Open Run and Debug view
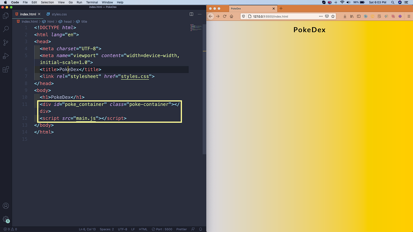Viewport: 413px width, 232px height. click(x=6, y=56)
